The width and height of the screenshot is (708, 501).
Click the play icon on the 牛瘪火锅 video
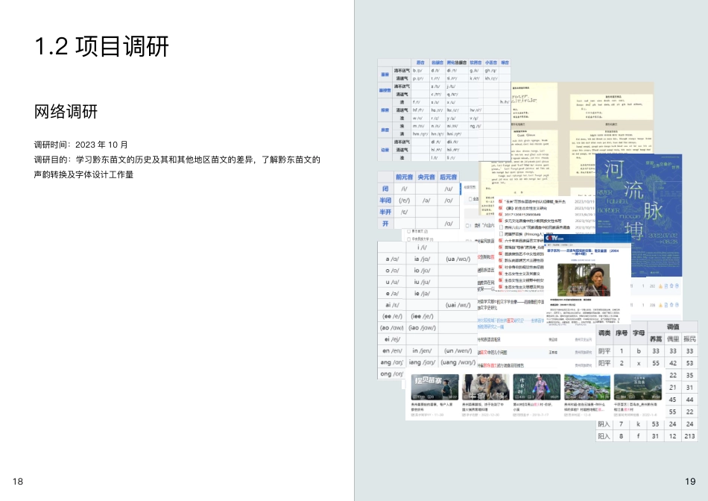pos(465,396)
